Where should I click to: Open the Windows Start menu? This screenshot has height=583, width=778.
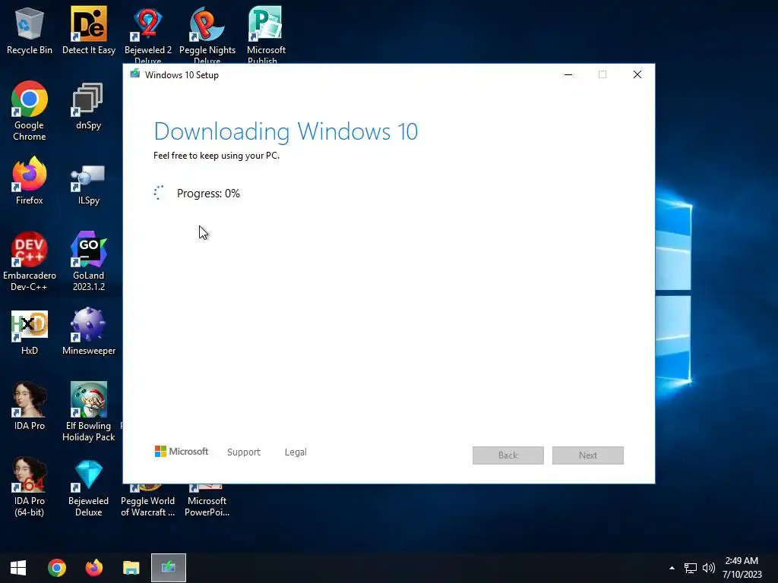pos(18,568)
